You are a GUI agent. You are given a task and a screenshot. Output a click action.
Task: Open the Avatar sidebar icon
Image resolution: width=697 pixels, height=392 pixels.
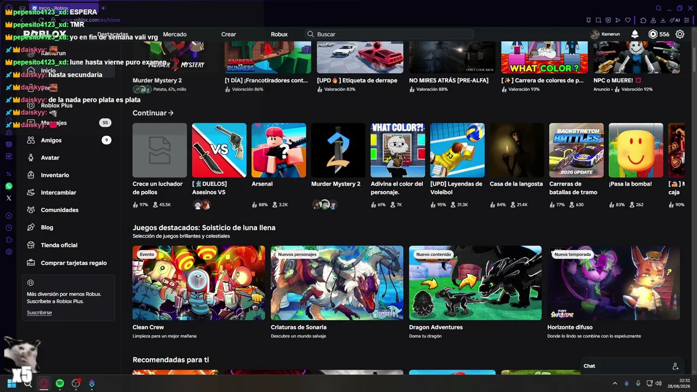pyautogui.click(x=31, y=157)
